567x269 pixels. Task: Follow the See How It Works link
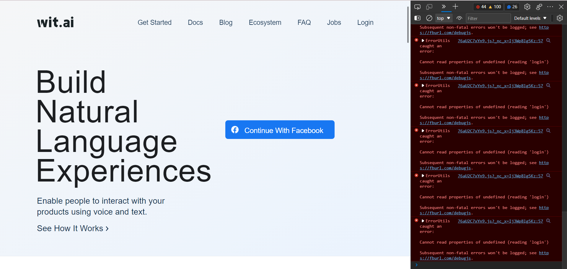click(x=73, y=229)
